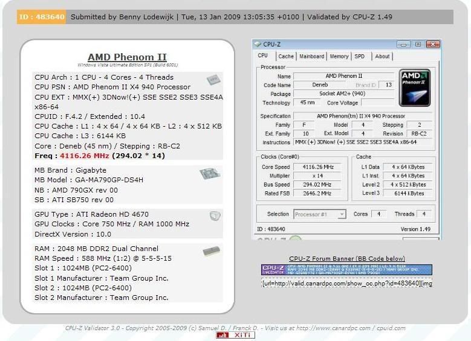Click the RAM module icon beside RAM size

pos(212,250)
